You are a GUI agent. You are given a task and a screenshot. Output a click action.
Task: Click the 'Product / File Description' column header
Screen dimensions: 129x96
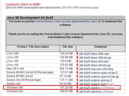pos(33,47)
